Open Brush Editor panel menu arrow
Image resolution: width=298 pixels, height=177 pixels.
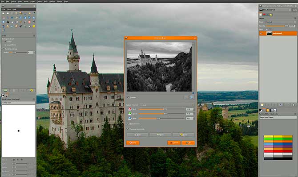click(34, 99)
